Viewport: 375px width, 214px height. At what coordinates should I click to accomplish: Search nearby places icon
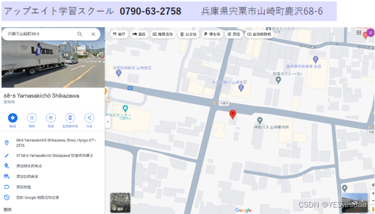click(x=51, y=118)
